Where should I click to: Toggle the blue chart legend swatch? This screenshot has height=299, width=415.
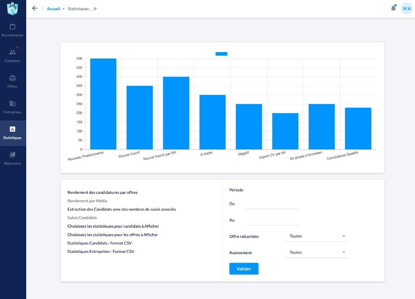click(221, 54)
